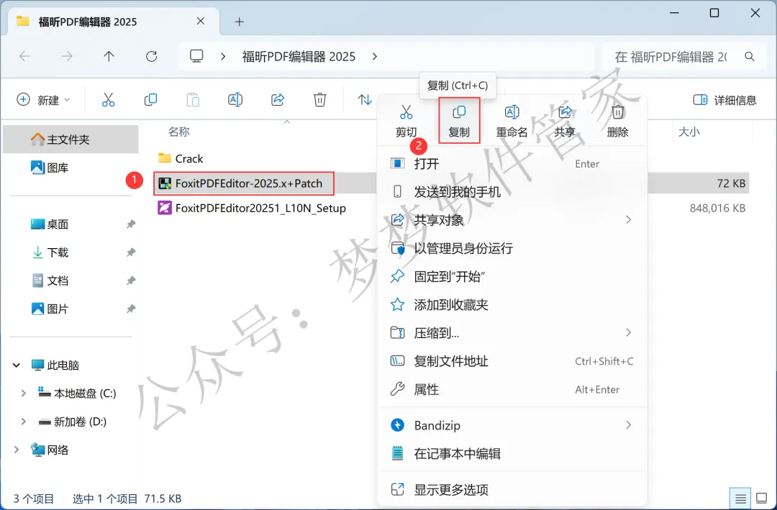Image resolution: width=777 pixels, height=510 pixels.
Task: Click chevron after 福昕PDF编辑器 2025 in address bar
Action: (x=375, y=57)
